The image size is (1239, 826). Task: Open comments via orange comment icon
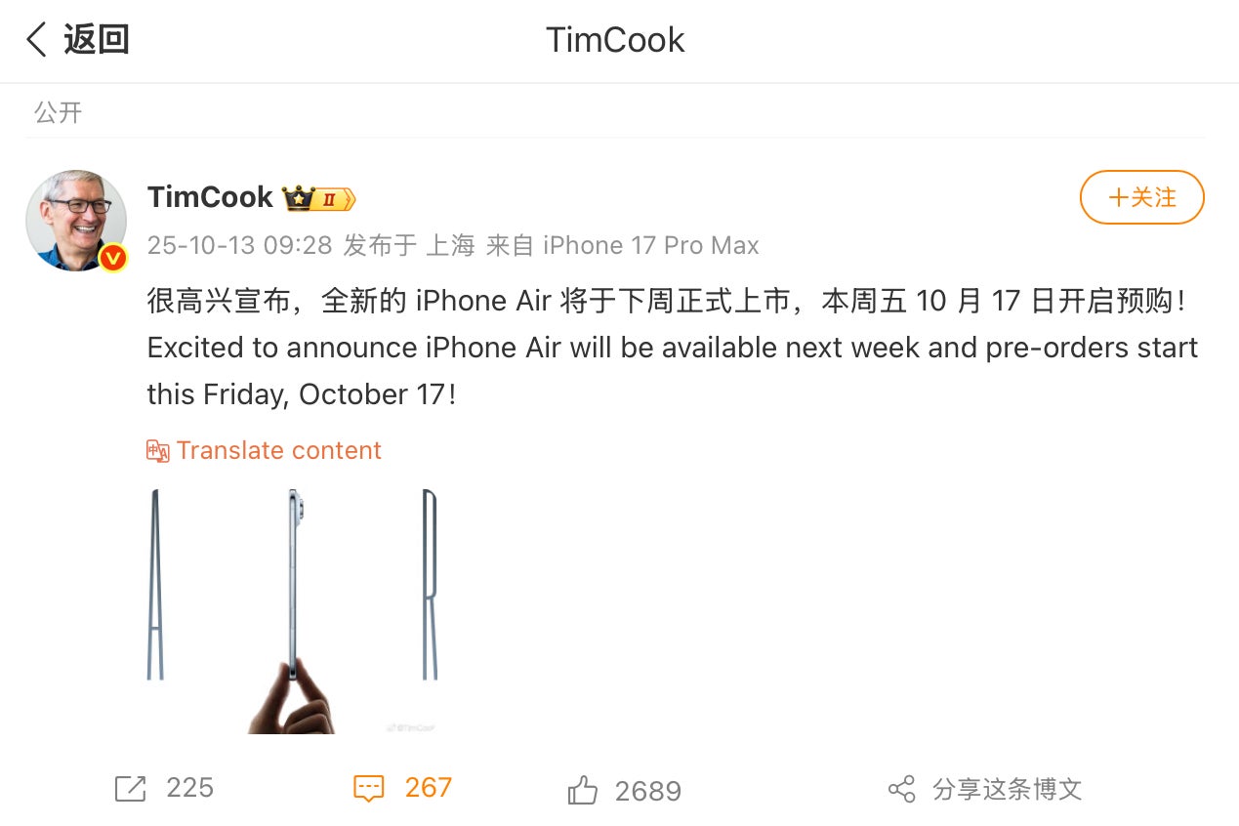click(x=368, y=789)
